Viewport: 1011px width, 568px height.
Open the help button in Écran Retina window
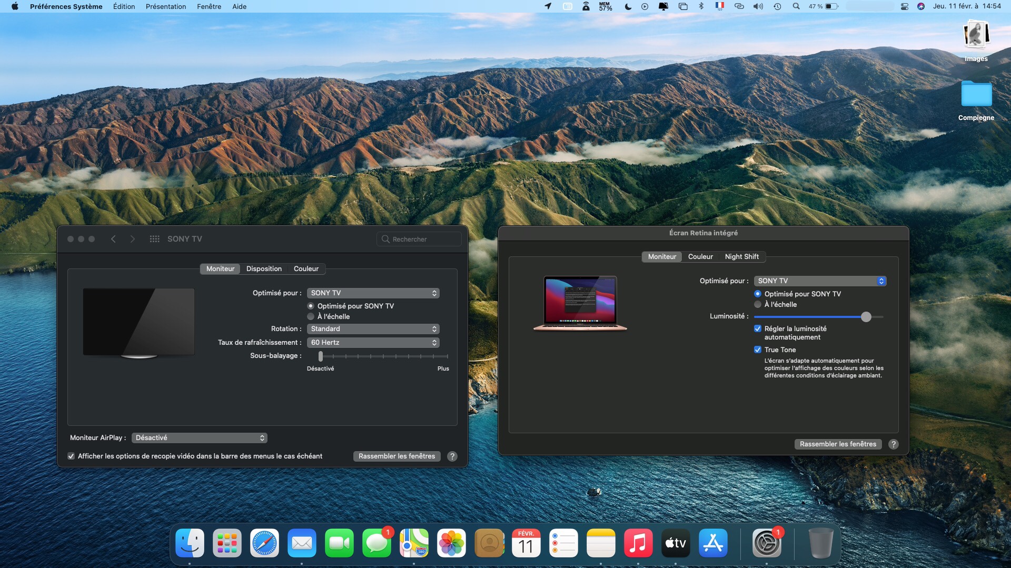893,444
